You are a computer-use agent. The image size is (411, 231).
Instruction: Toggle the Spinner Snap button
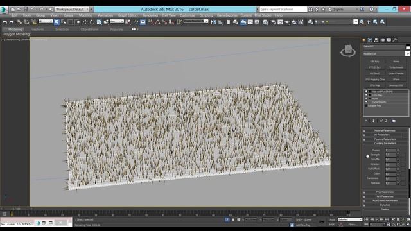[171, 22]
